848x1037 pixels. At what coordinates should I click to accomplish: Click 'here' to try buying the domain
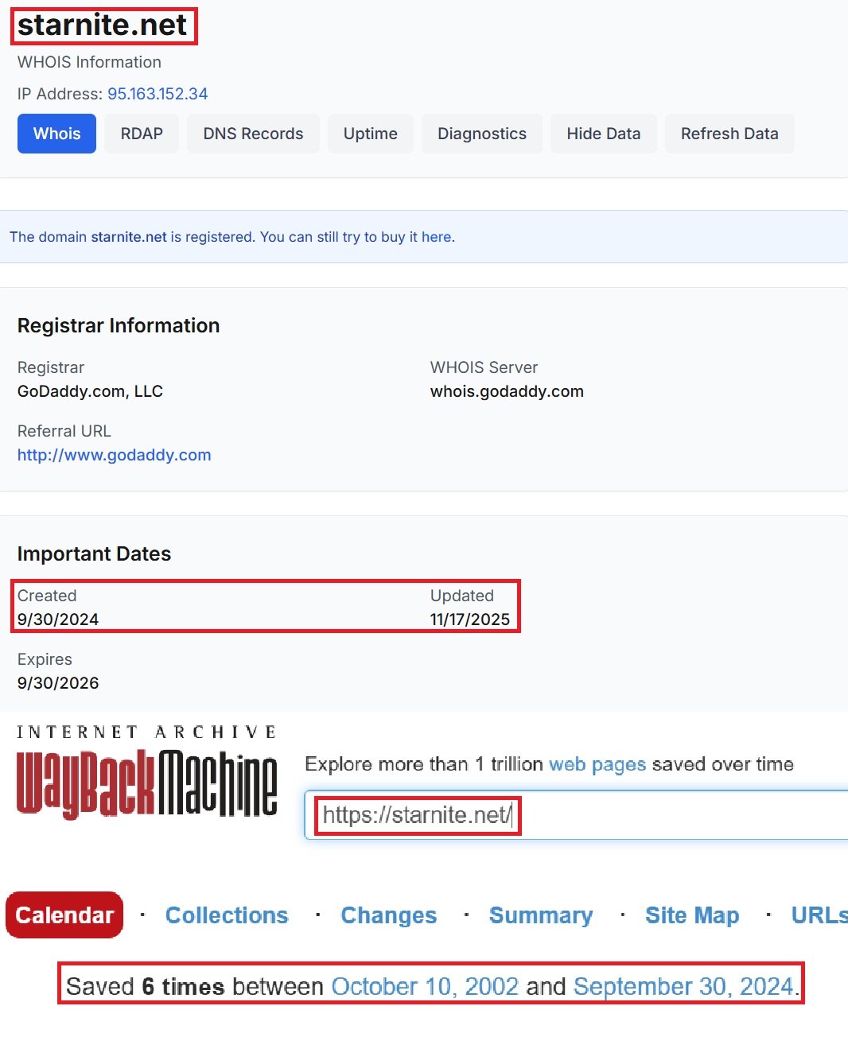coord(436,236)
